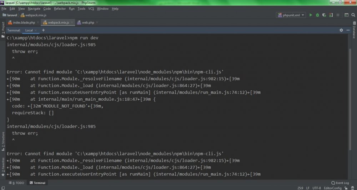Open terminal settings gear icon
The image size is (357, 190).
pyautogui.click(x=341, y=30)
